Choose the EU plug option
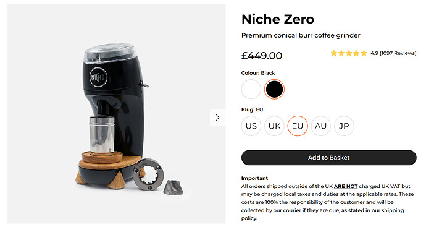The image size is (426, 227). (x=298, y=126)
